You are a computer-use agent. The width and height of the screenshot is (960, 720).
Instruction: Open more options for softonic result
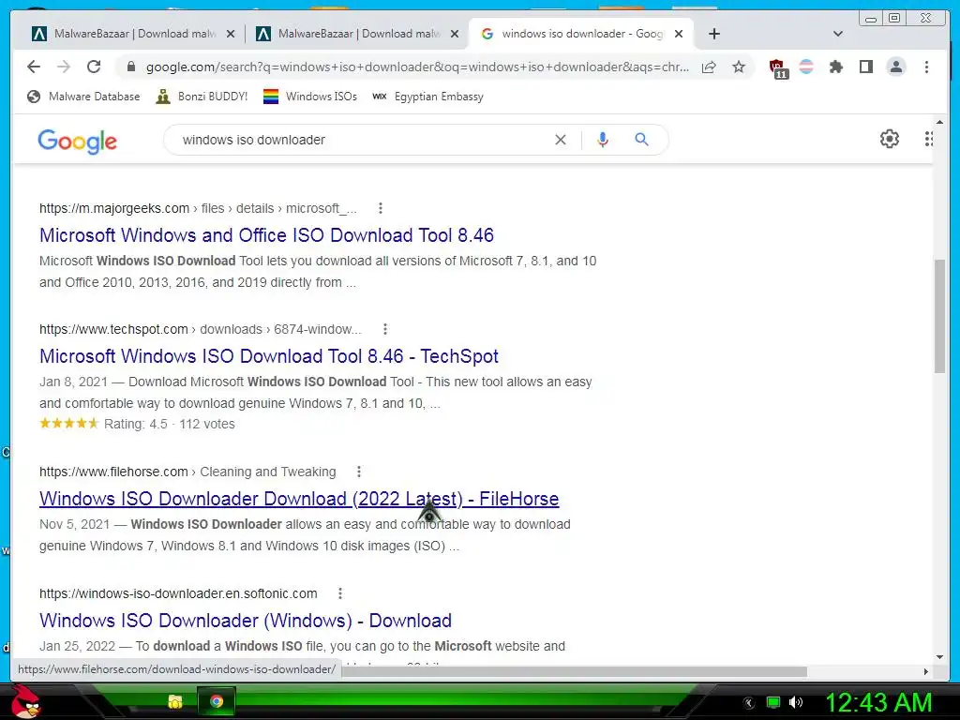(339, 593)
